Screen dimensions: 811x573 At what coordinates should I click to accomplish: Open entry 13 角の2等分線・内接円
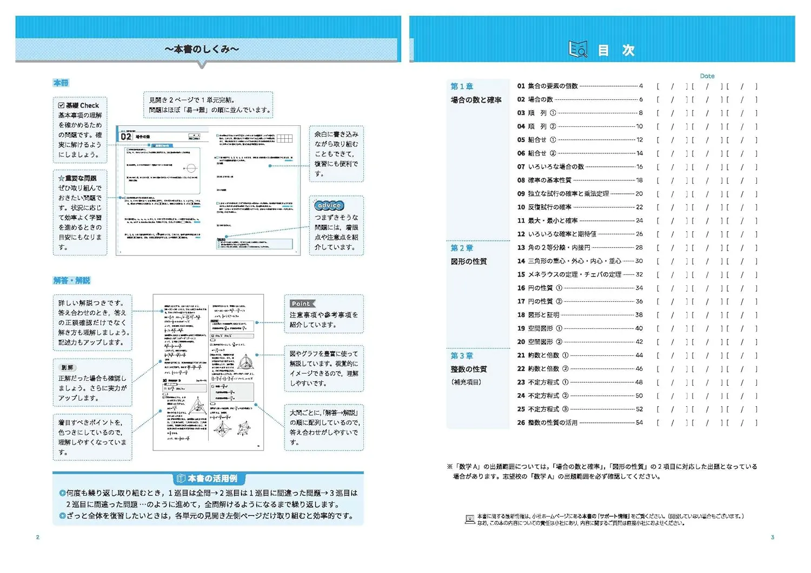tap(580, 248)
